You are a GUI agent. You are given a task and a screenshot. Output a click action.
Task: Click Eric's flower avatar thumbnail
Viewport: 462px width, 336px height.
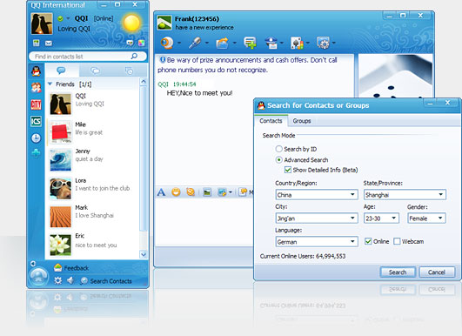[x=60, y=245]
